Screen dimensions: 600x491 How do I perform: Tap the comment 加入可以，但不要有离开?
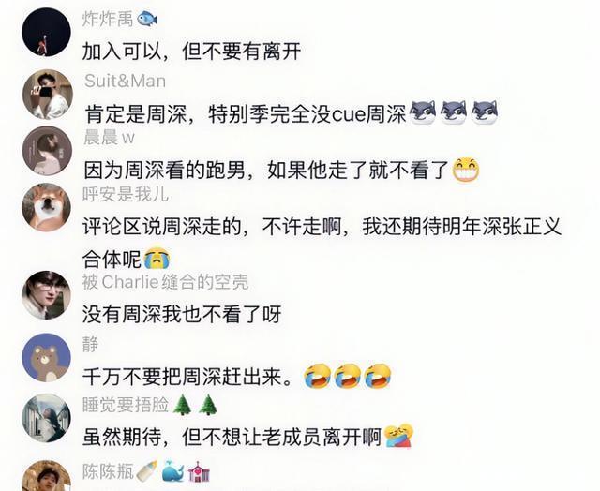coord(192,52)
